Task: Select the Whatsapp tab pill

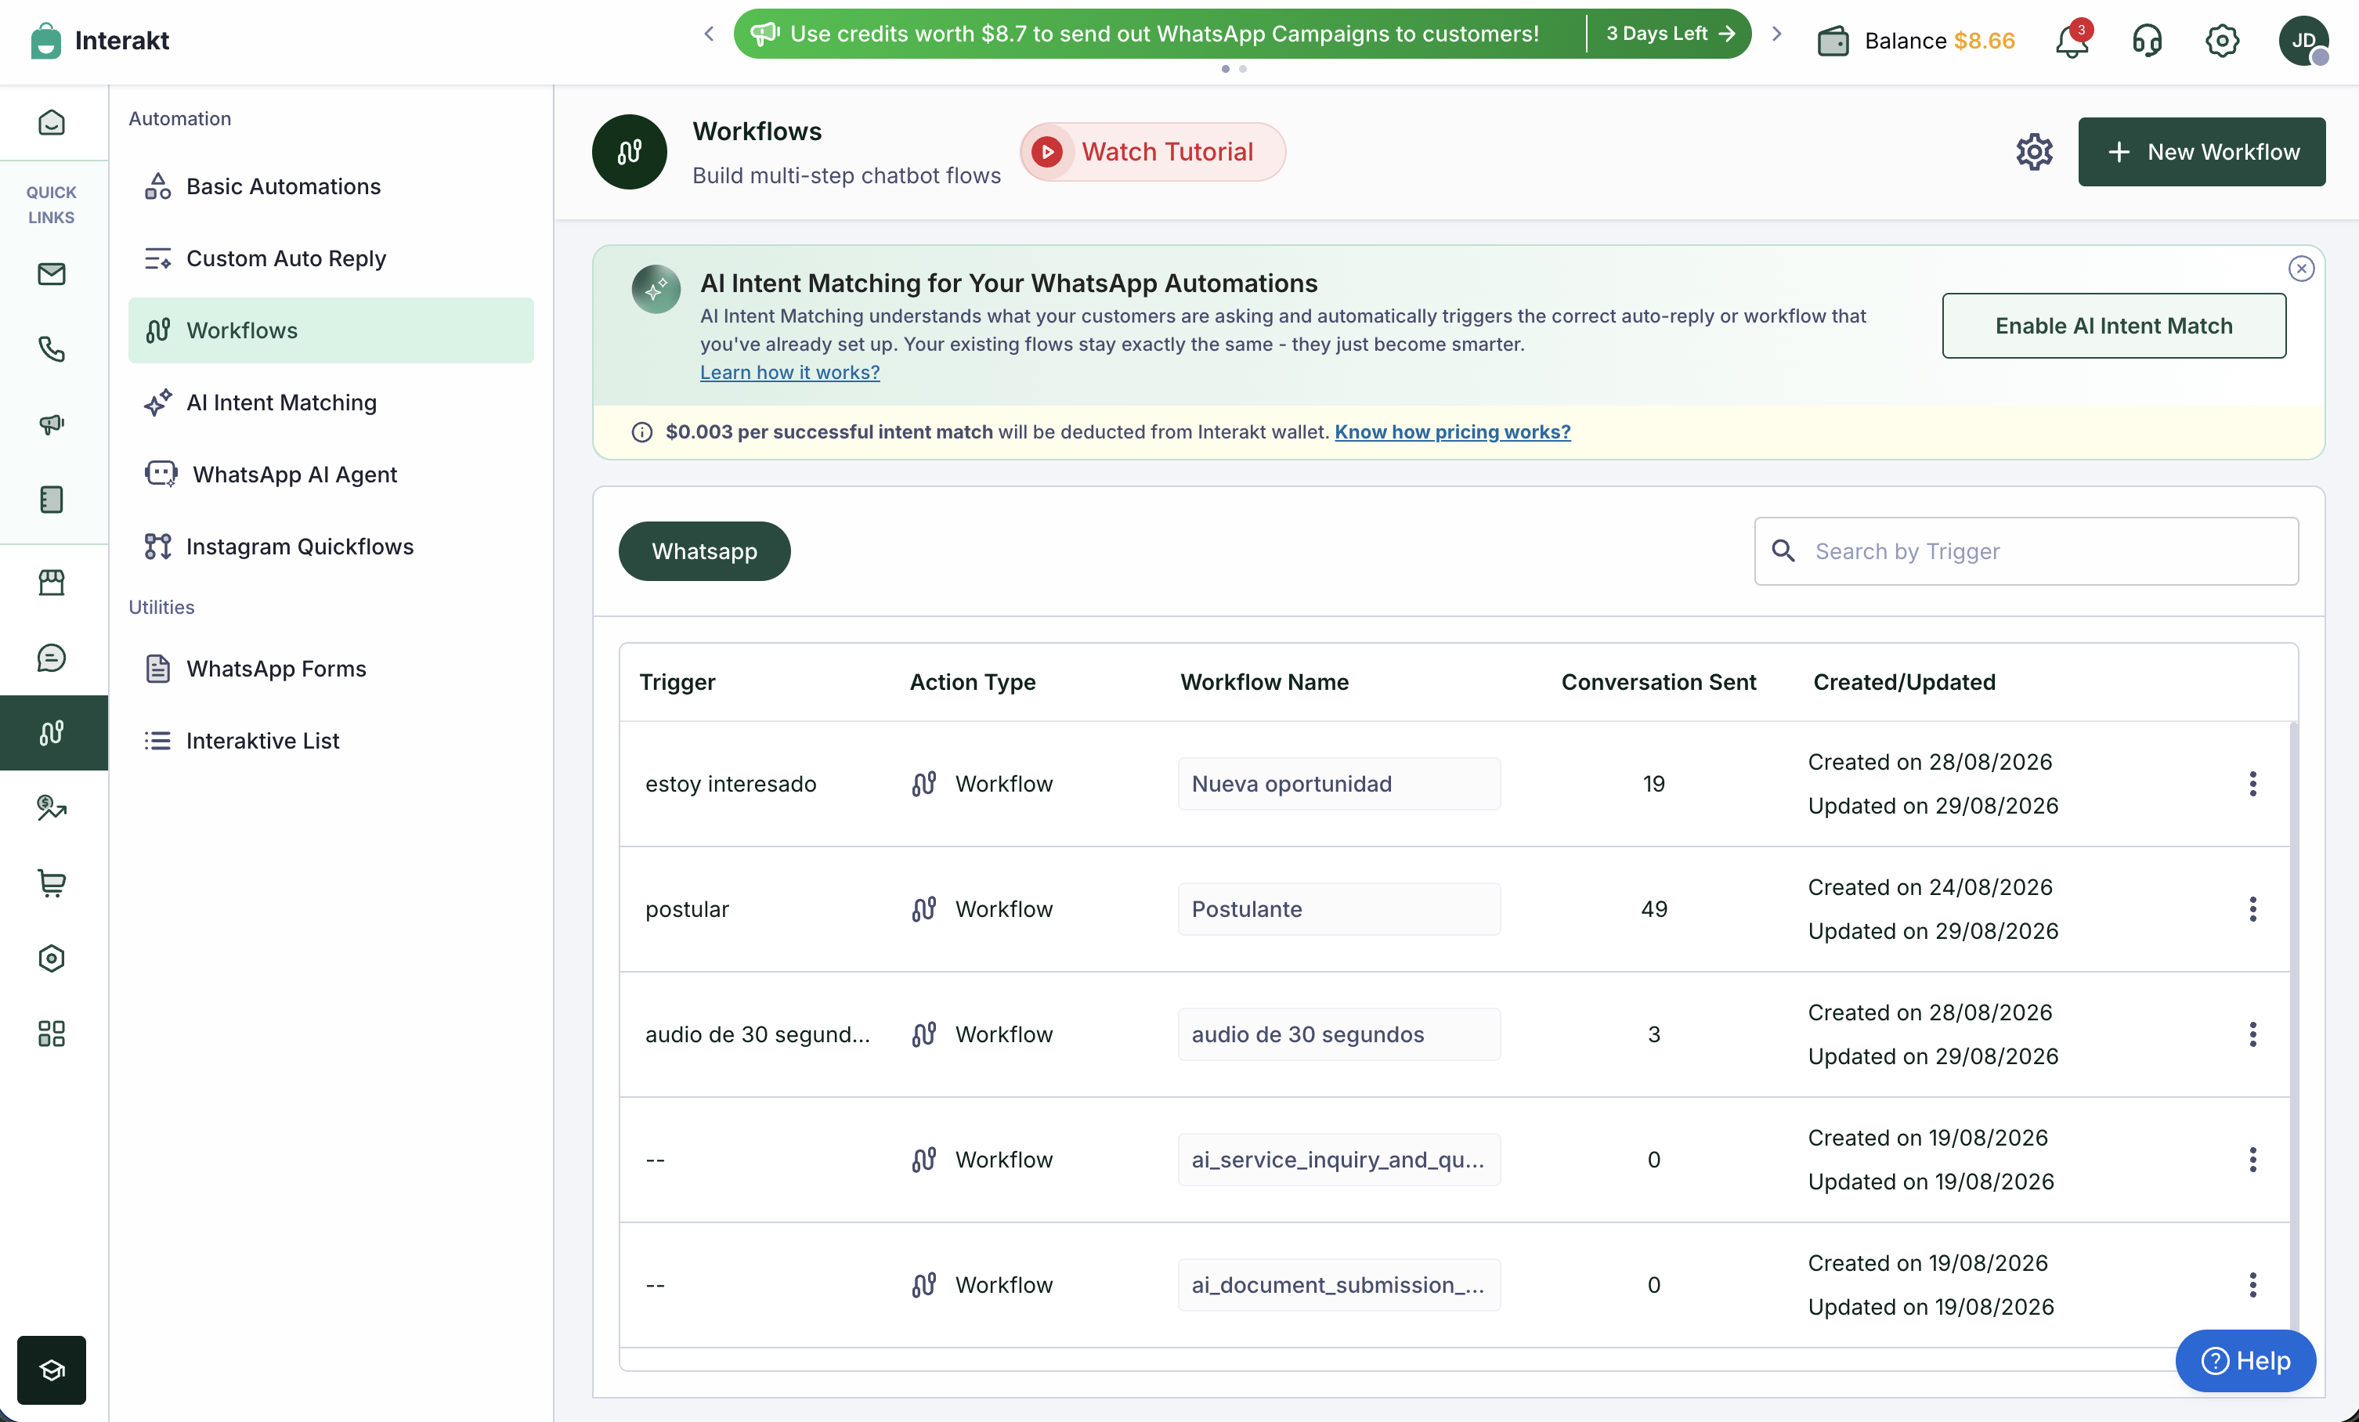Action: [705, 551]
